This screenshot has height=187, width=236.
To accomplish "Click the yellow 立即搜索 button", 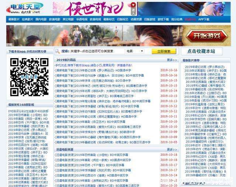I will (164, 52).
